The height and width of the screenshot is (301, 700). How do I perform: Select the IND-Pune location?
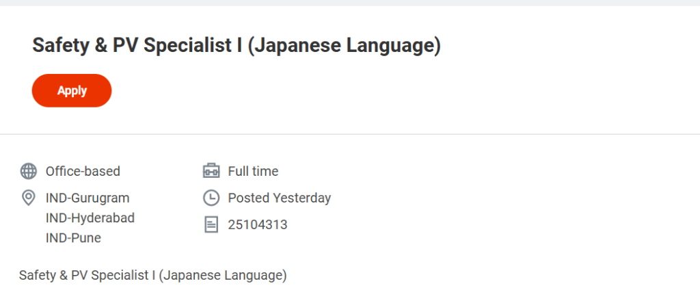pyautogui.click(x=73, y=238)
